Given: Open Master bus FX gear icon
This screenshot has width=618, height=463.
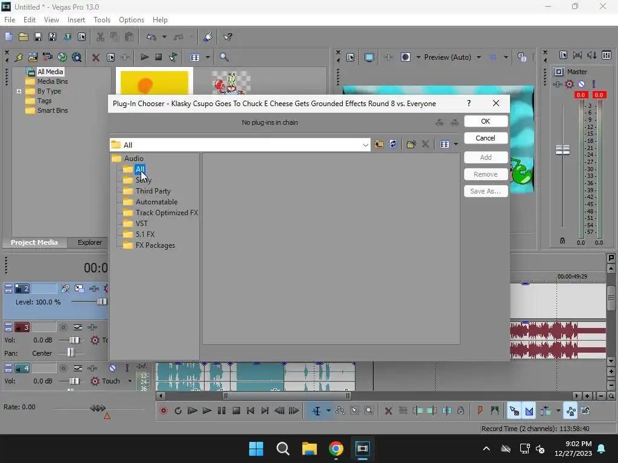Looking at the screenshot, I should [x=569, y=84].
